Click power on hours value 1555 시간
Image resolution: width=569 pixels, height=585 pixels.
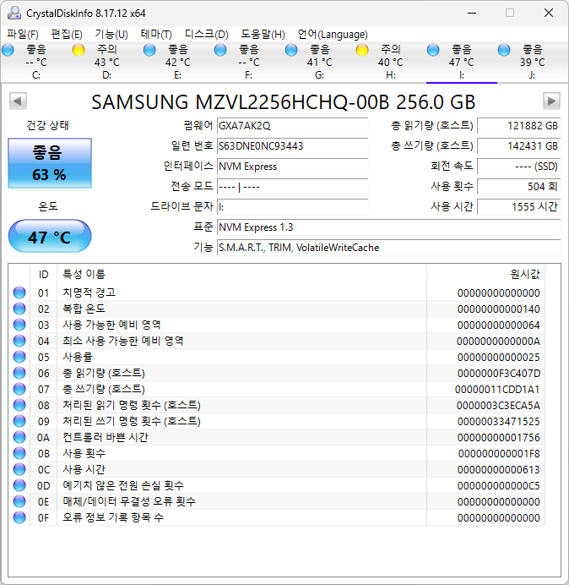pyautogui.click(x=518, y=207)
